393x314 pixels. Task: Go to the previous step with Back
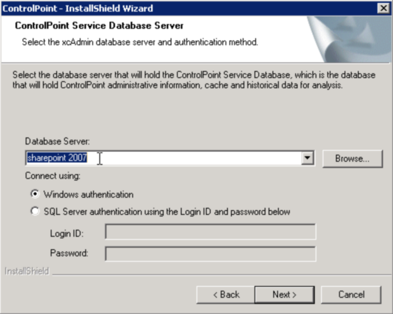click(226, 295)
